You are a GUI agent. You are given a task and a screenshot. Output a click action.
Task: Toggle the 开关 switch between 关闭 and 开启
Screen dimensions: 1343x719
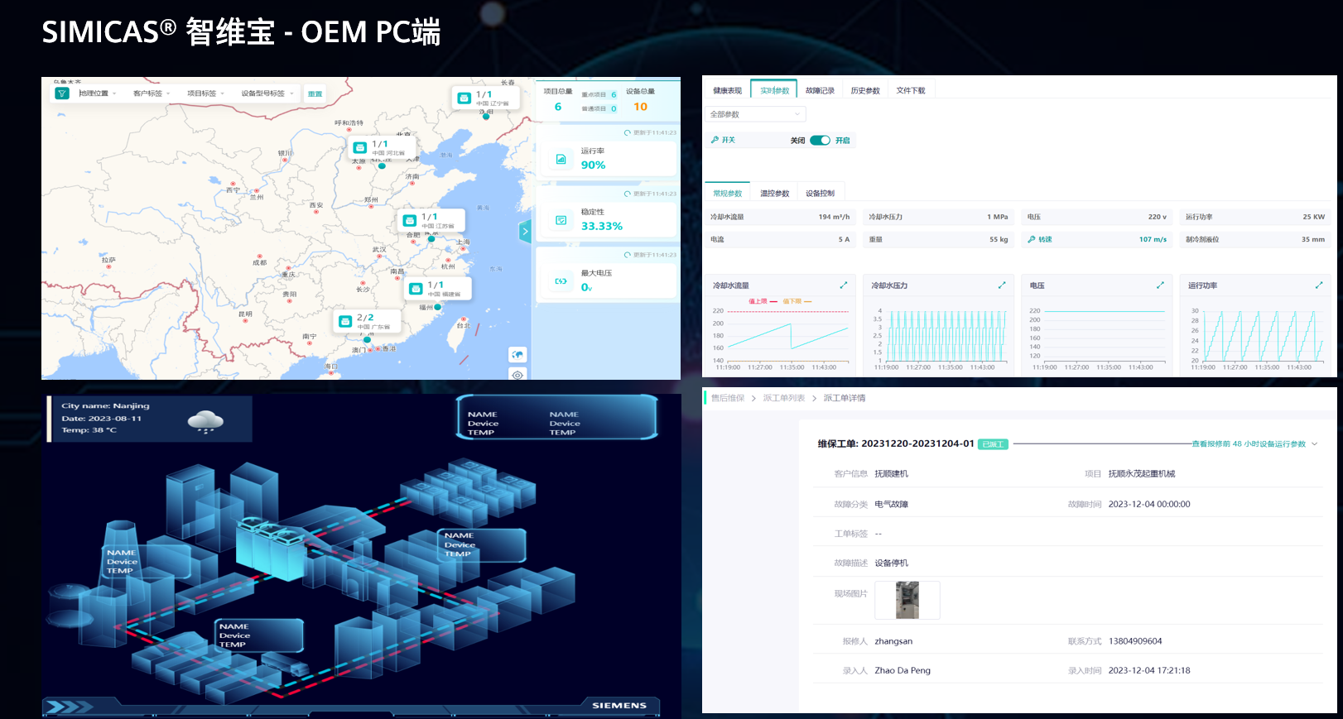click(x=820, y=140)
